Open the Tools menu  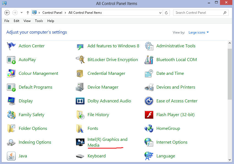point(39,21)
